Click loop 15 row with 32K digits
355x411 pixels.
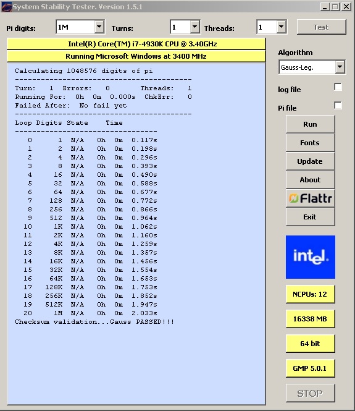[x=90, y=270]
